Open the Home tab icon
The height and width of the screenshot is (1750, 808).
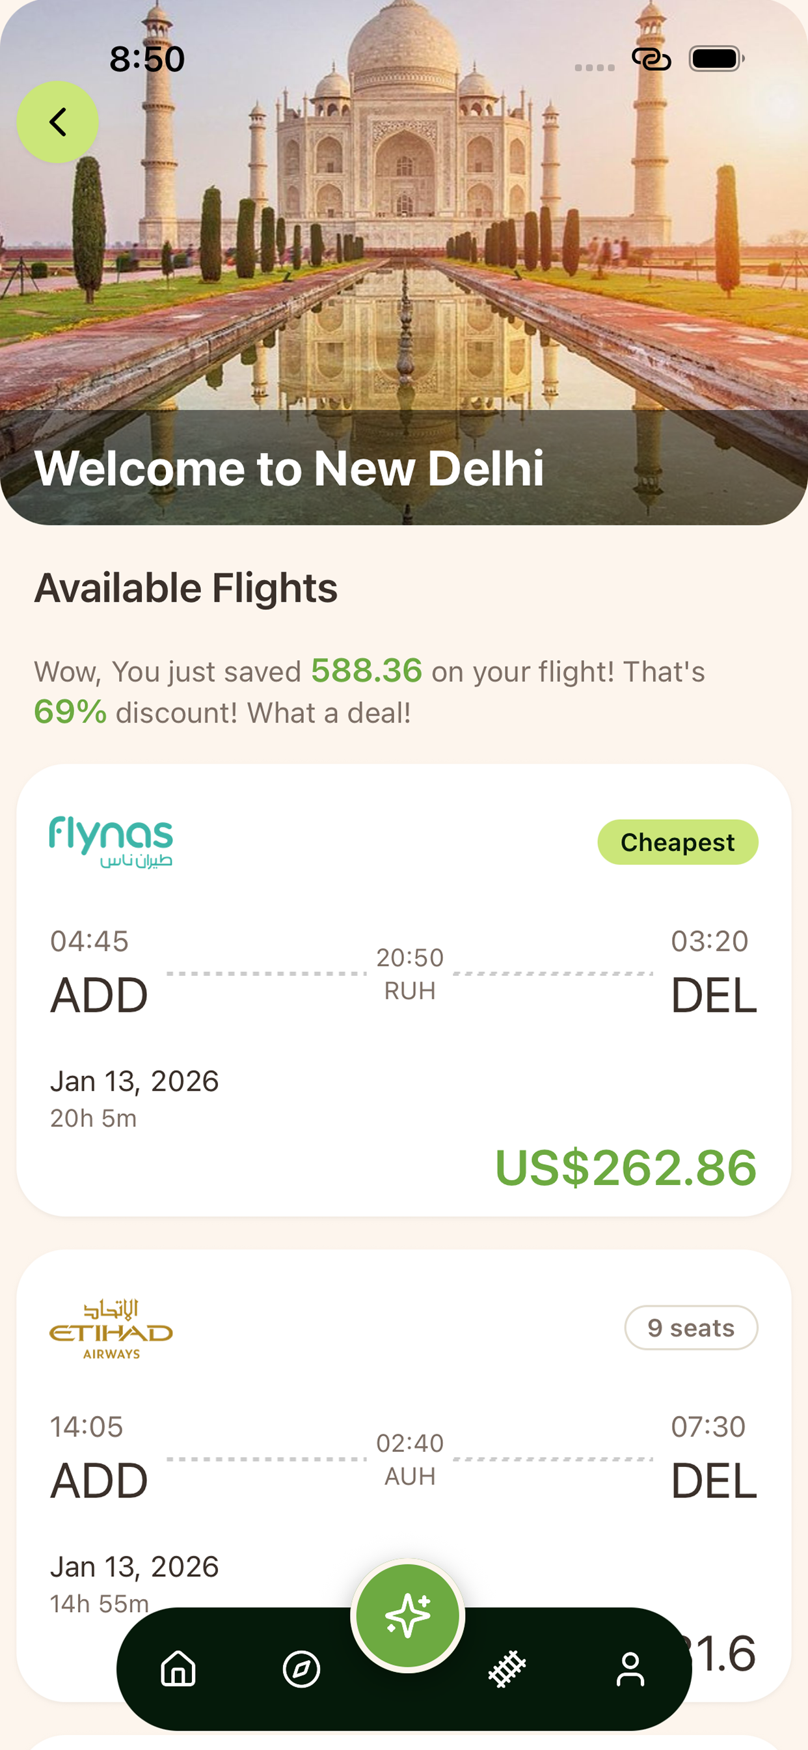[178, 1669]
